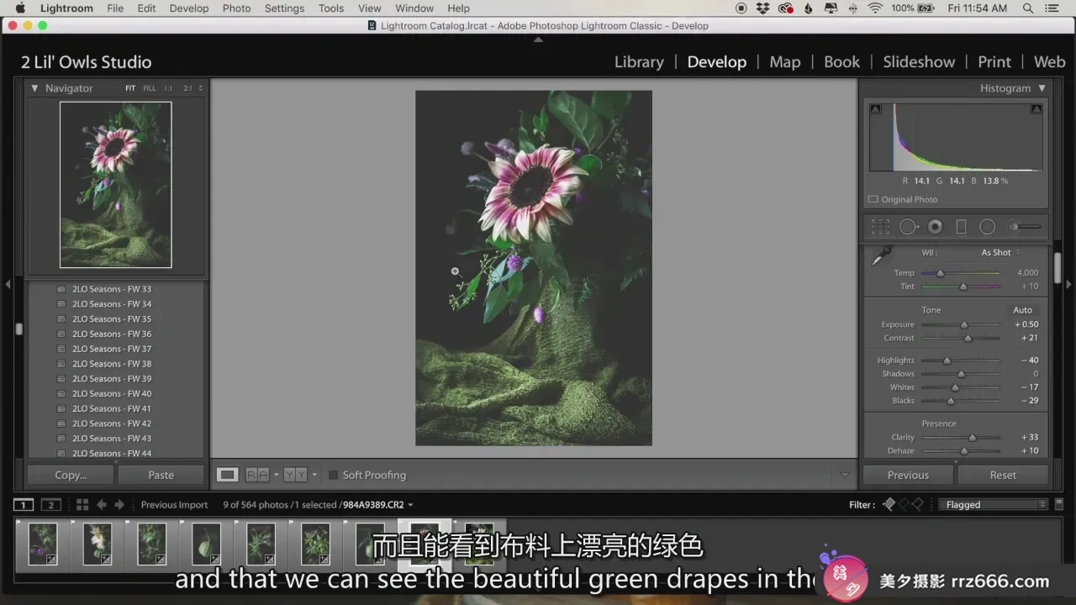Open toolbar content dropdown triangle
Image resolution: width=1076 pixels, height=605 pixels.
(x=845, y=475)
